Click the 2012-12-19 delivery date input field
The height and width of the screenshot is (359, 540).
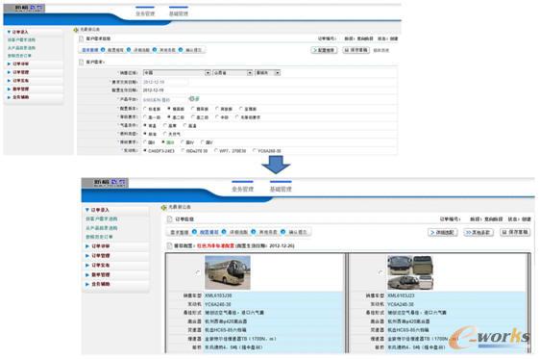point(165,82)
